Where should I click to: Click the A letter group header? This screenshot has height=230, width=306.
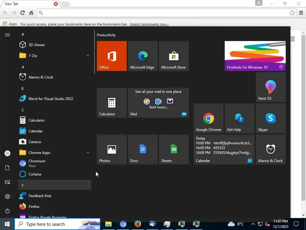pyautogui.click(x=23, y=67)
